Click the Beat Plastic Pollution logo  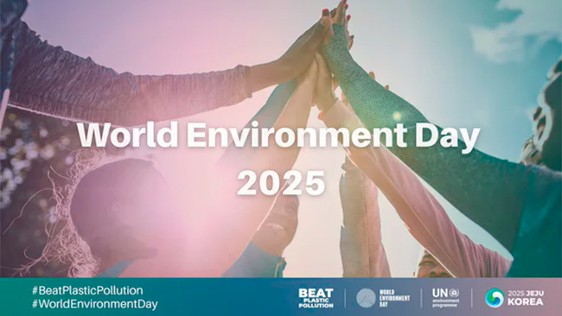pos(316,298)
